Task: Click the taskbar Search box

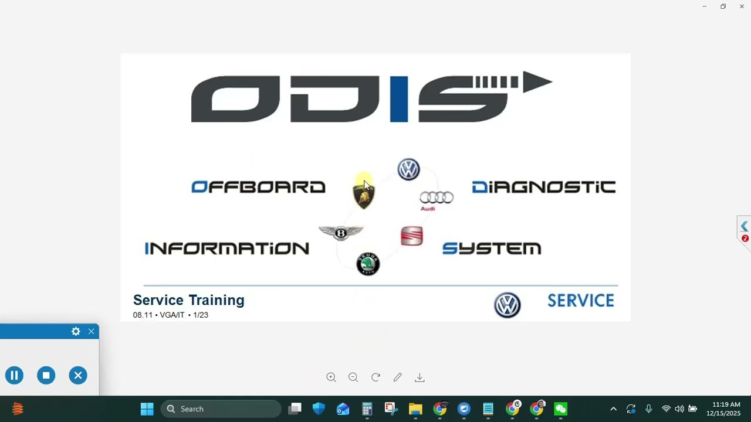Action: click(x=221, y=409)
